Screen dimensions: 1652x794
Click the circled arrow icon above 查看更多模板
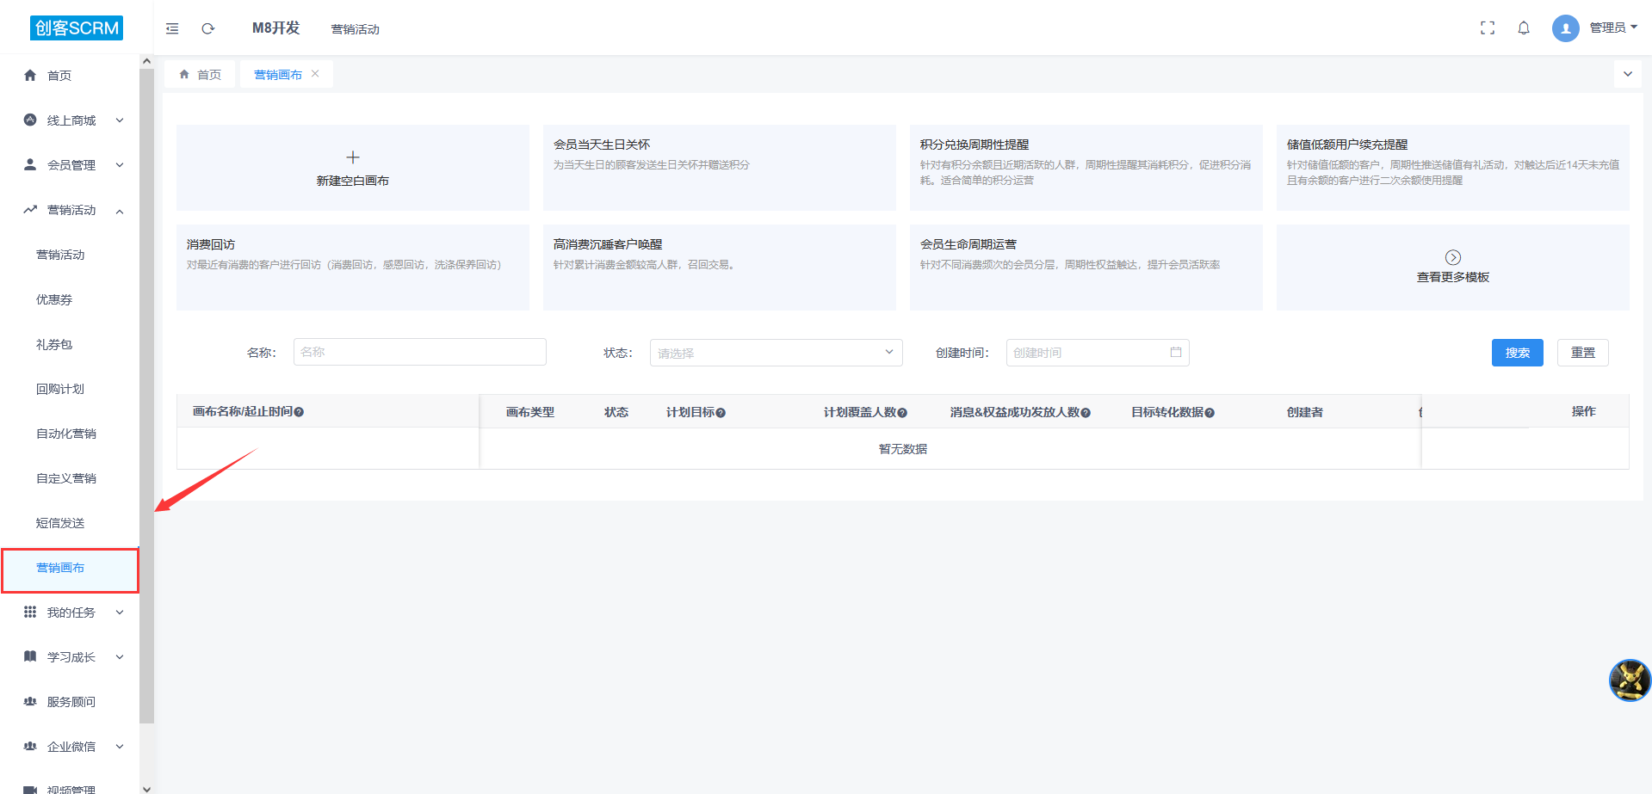(1453, 257)
